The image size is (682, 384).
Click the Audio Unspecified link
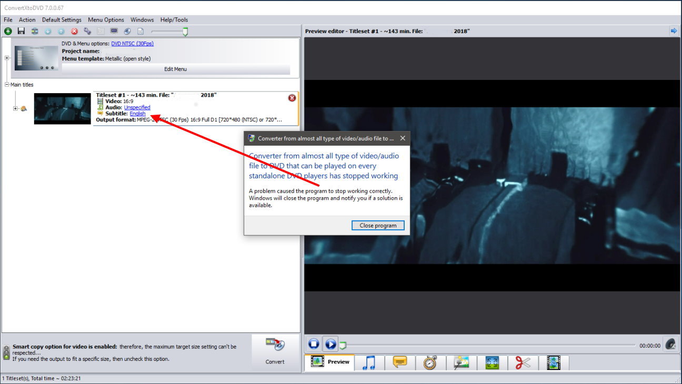point(137,107)
